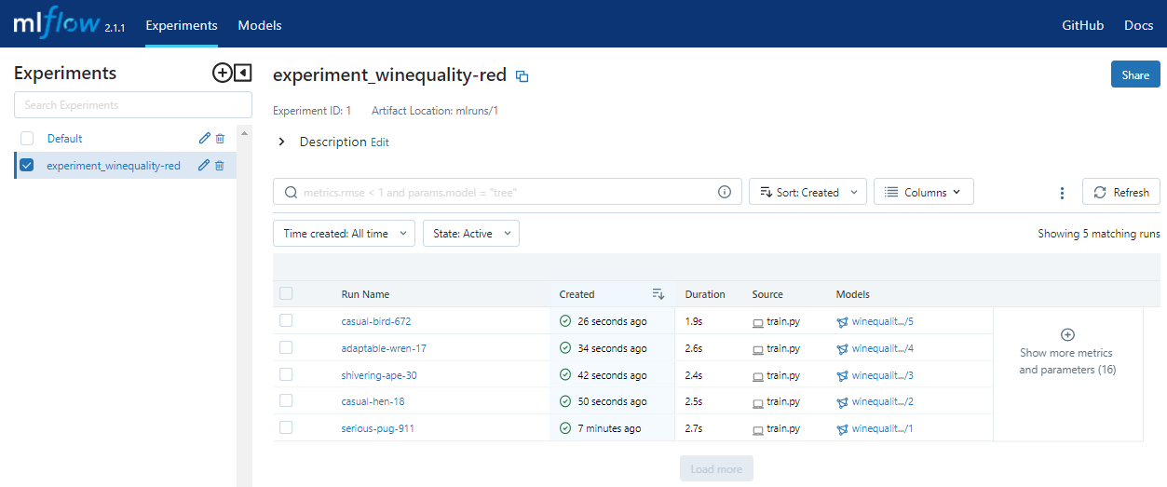Select the adaptable-wren-17 run checkbox
1167x487 pixels.
click(x=286, y=347)
